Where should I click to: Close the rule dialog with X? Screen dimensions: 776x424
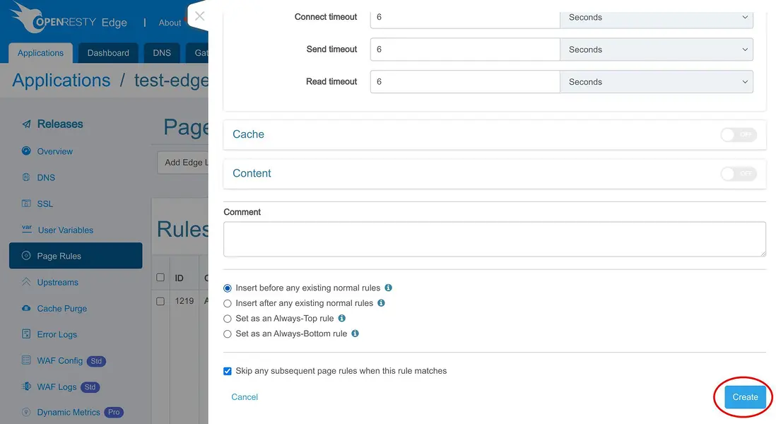(x=199, y=16)
